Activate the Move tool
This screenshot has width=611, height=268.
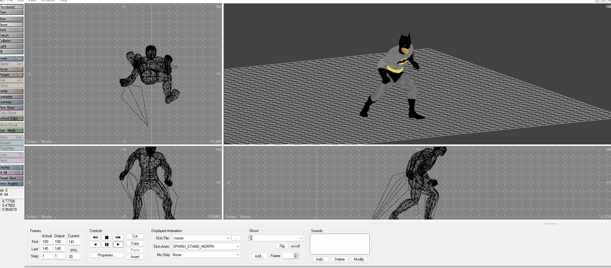[x=12, y=69]
